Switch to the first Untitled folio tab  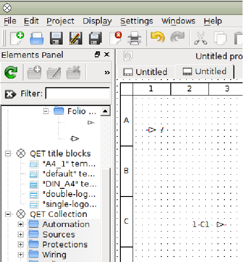tap(145, 72)
